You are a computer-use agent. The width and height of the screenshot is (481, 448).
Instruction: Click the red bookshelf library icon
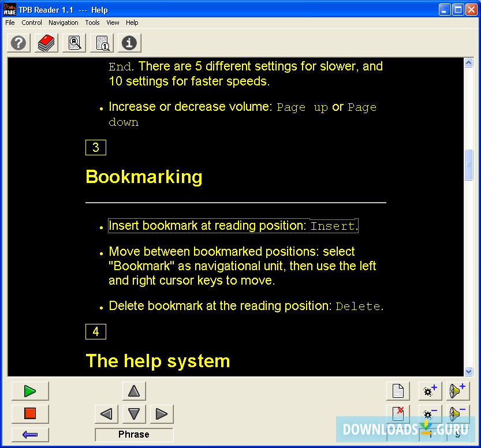pyautogui.click(x=46, y=43)
